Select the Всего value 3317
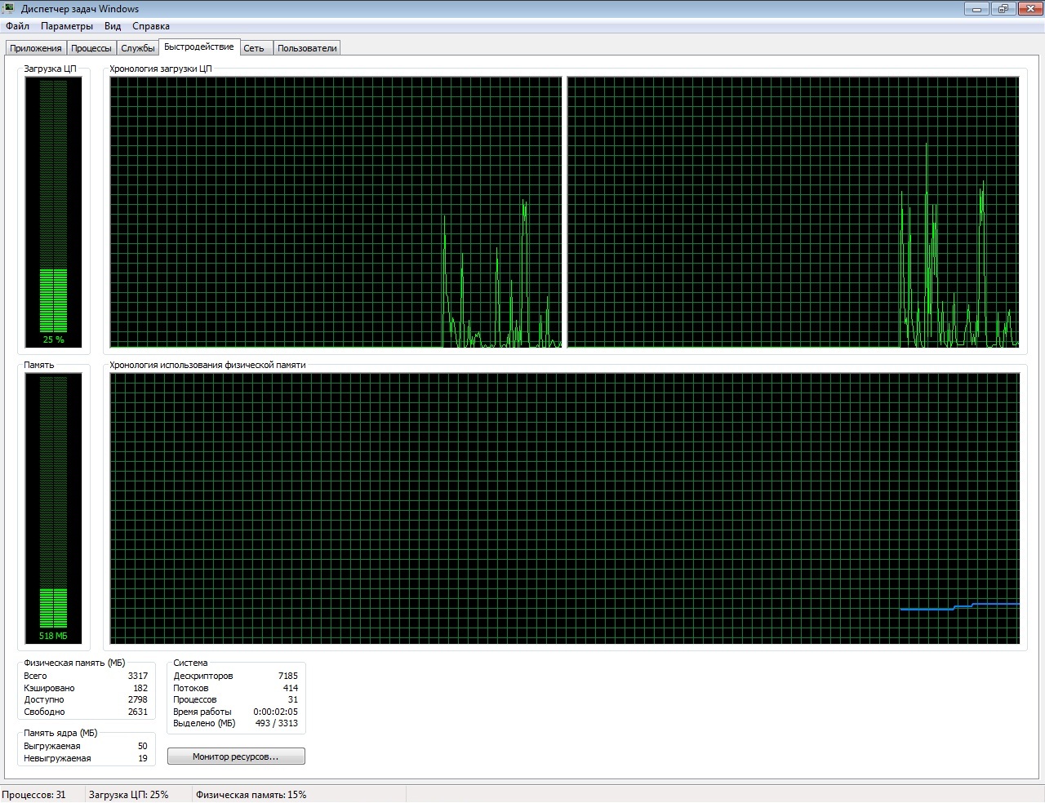The height and width of the screenshot is (803, 1045). point(138,676)
